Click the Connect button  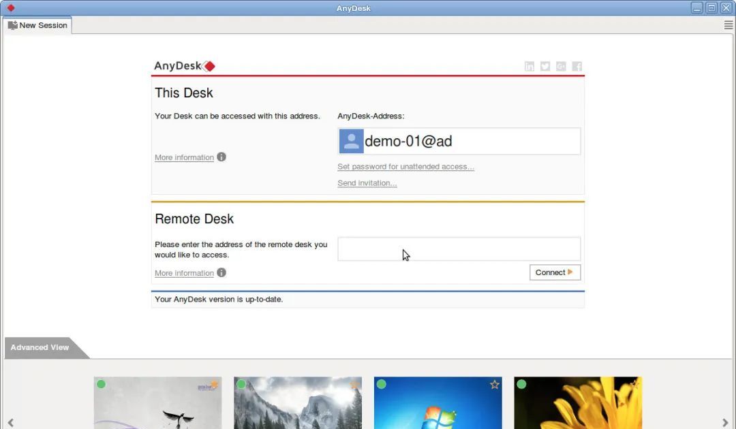(x=555, y=272)
